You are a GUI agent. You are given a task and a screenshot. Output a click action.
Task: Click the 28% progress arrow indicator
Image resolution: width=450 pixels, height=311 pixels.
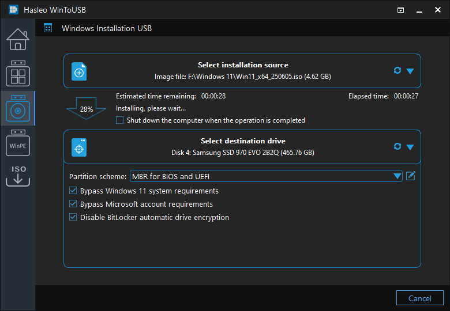tap(87, 108)
